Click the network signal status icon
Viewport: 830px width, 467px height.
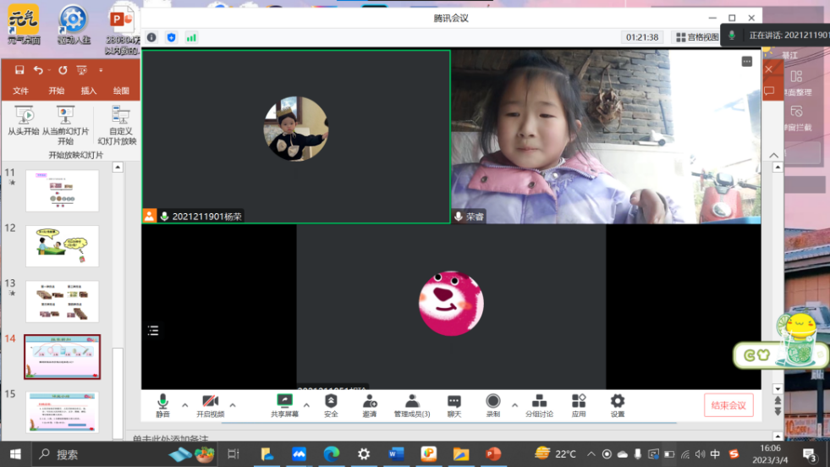(x=191, y=37)
